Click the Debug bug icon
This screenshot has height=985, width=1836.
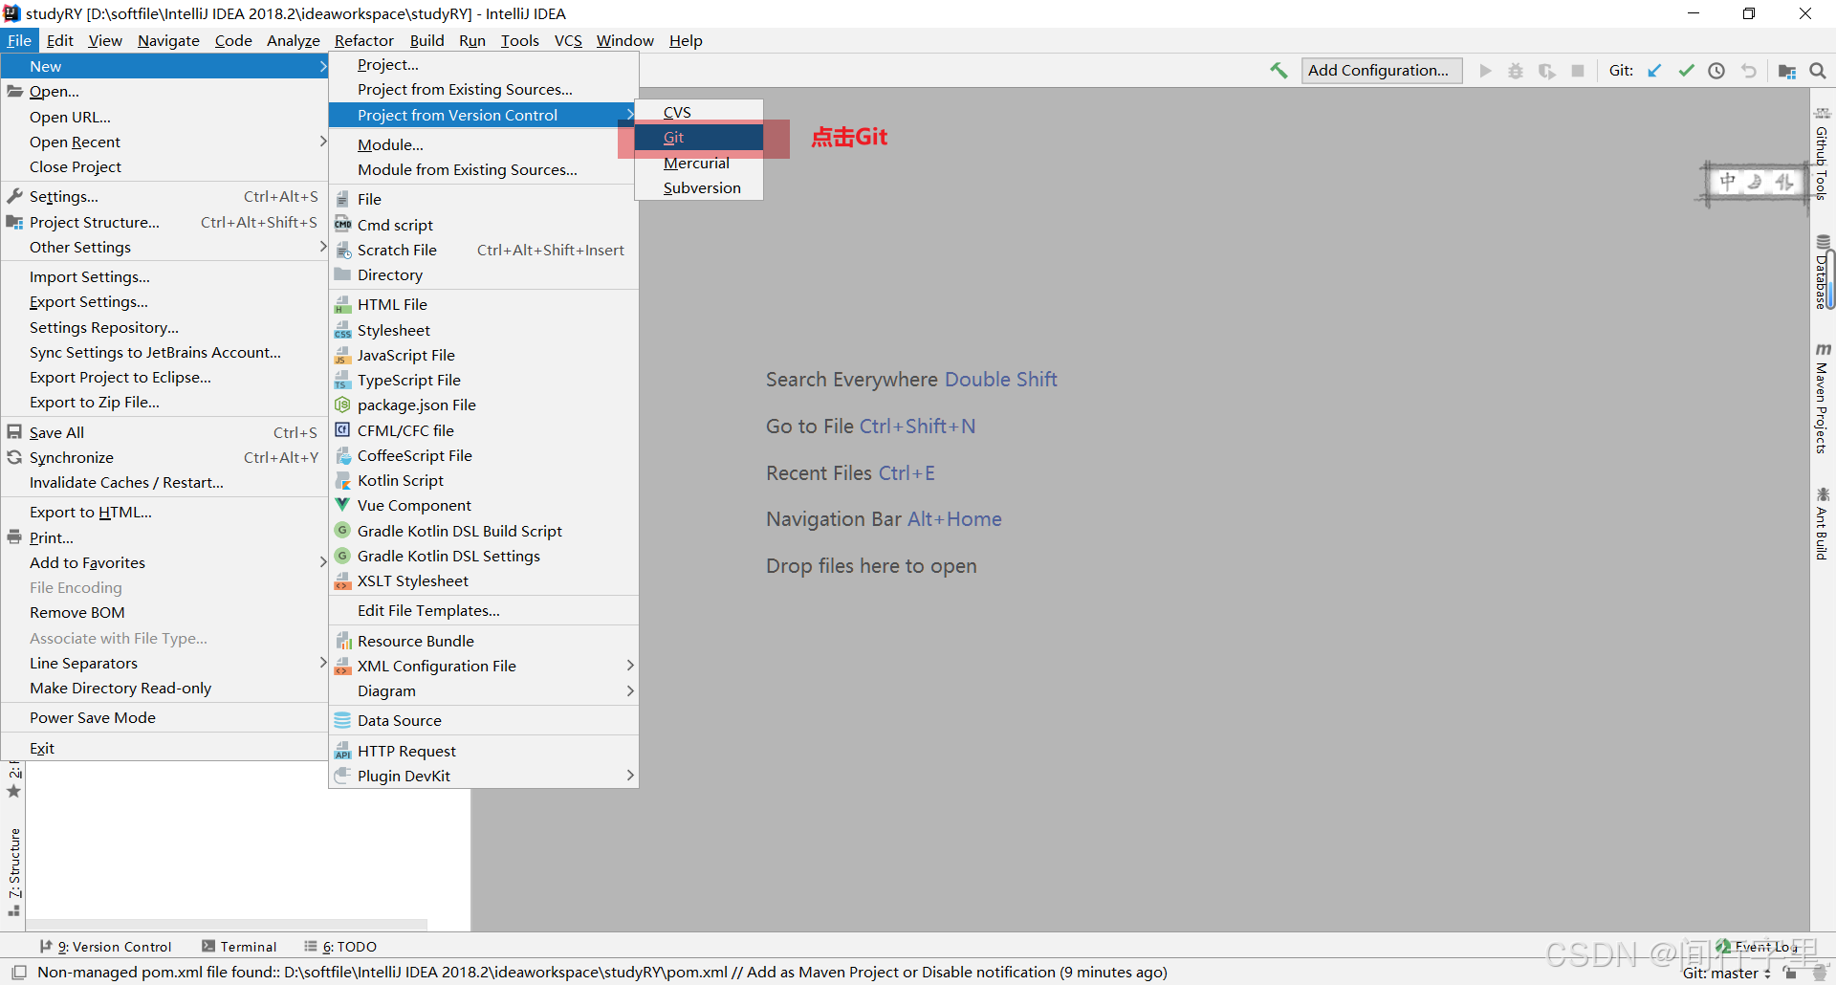(x=1516, y=71)
